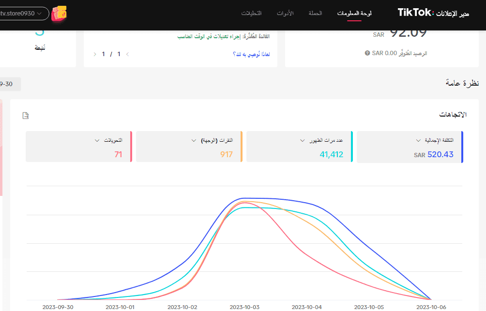Viewport: 486px width, 311px height.
Task: Click the export report icon above the trends chart
Action: pyautogui.click(x=26, y=116)
